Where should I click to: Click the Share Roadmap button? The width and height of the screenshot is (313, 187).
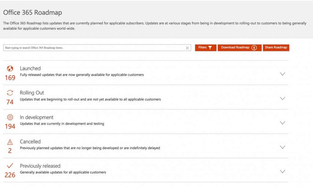pyautogui.click(x=276, y=48)
